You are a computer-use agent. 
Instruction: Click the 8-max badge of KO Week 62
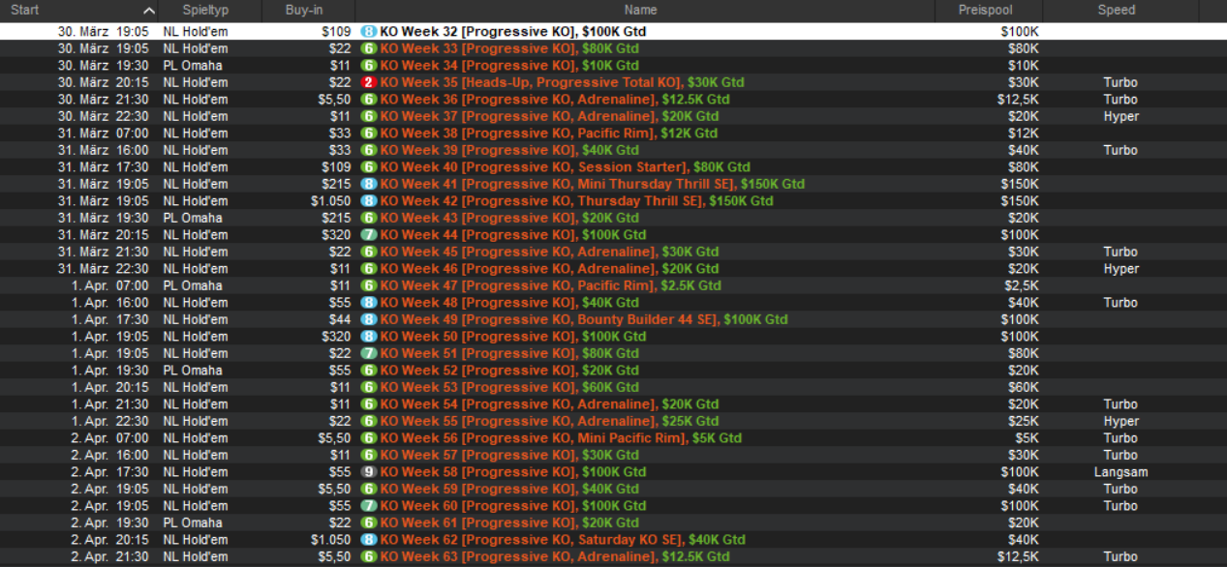[x=368, y=540]
